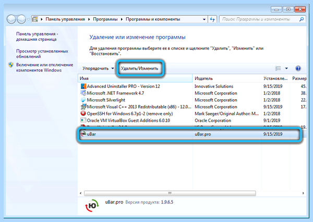Click product version '1.9.6.5' text

(167, 202)
